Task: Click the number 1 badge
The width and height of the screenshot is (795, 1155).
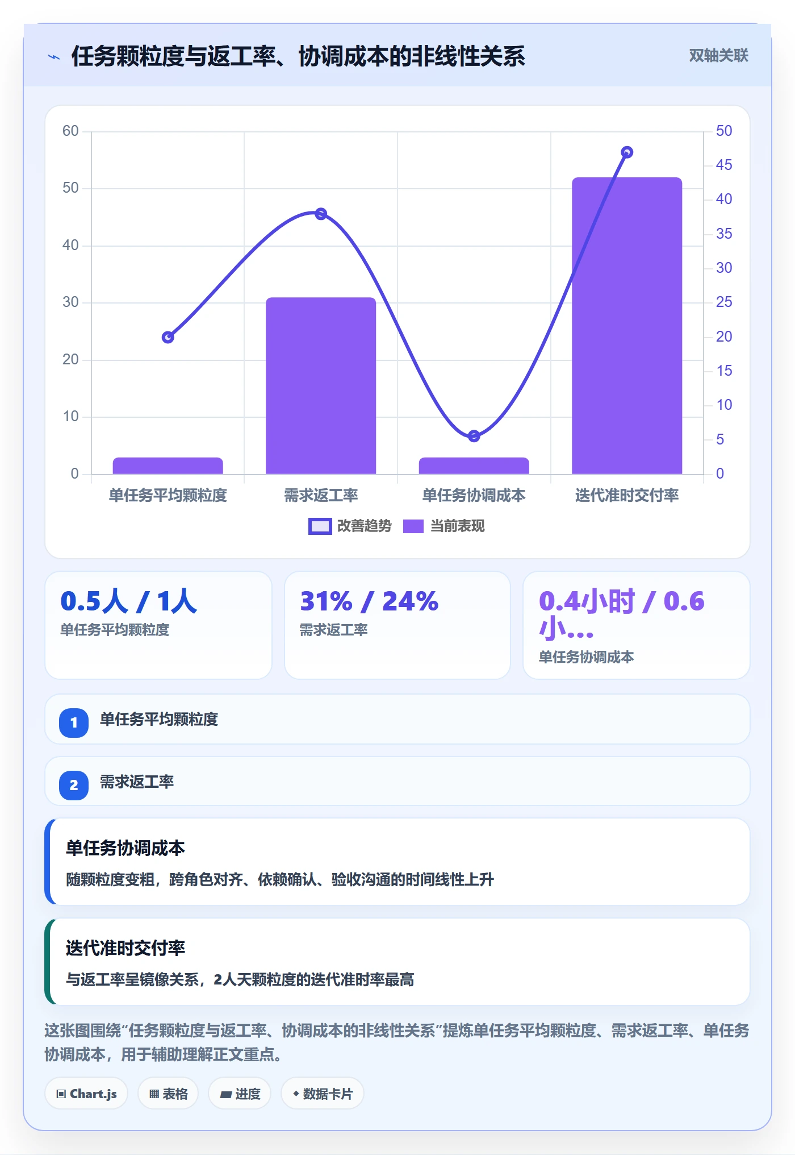Action: tap(74, 723)
